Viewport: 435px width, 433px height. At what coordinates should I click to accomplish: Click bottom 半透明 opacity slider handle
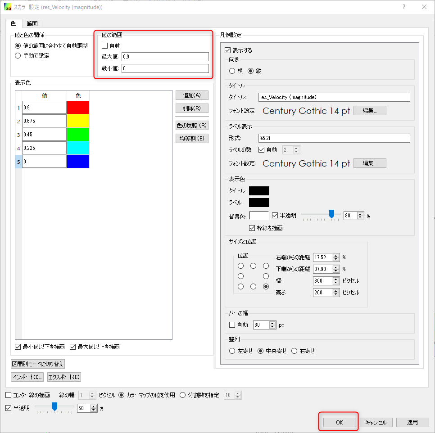54,406
